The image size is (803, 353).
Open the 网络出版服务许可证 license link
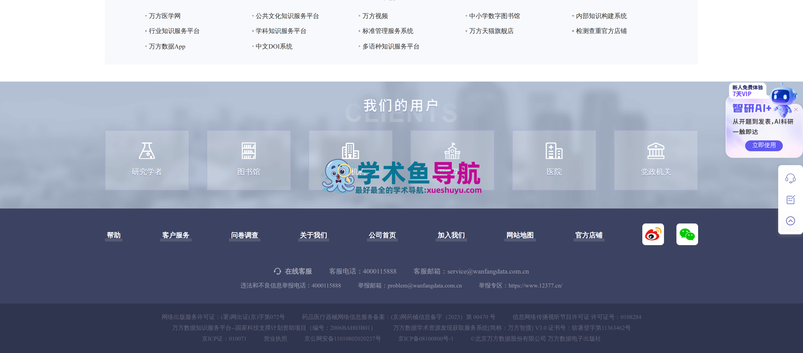click(223, 317)
